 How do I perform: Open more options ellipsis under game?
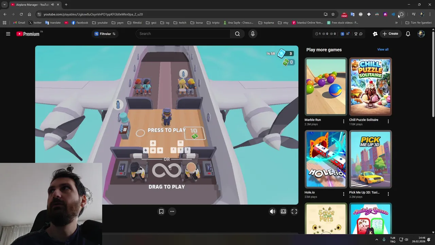(x=172, y=211)
